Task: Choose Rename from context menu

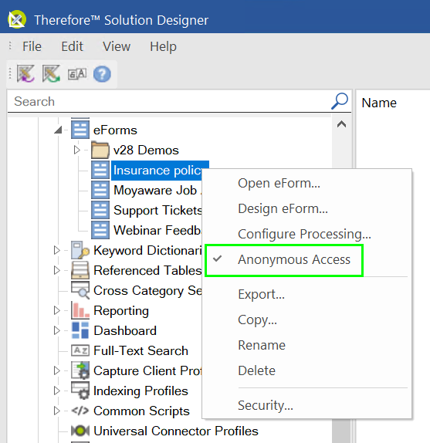Action: pyautogui.click(x=307, y=345)
